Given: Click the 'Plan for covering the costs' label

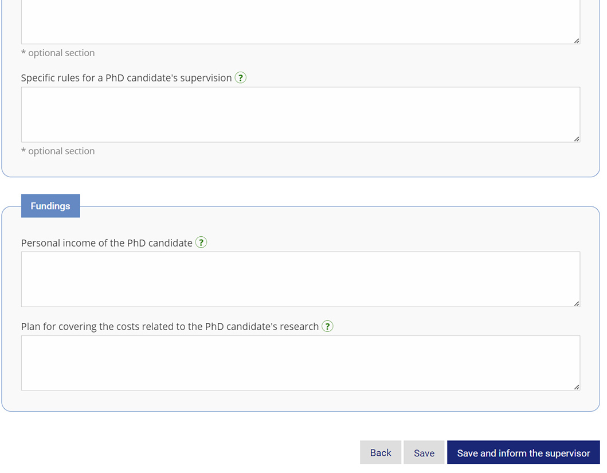Looking at the screenshot, I should coord(170,327).
